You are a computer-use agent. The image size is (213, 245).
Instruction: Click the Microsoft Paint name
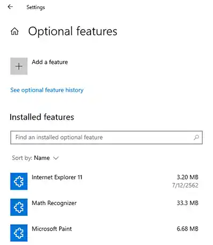point(52,228)
